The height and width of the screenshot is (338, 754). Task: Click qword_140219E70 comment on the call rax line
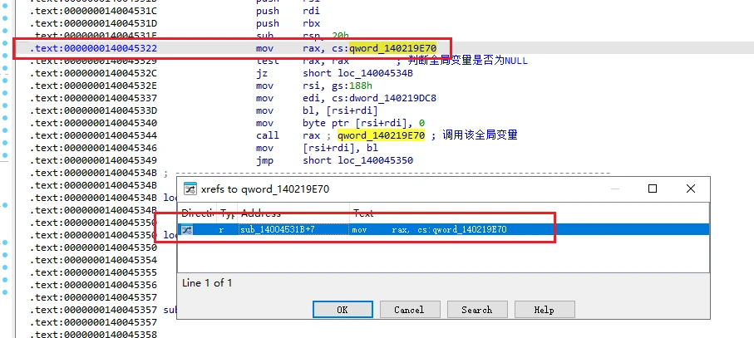(x=382, y=135)
